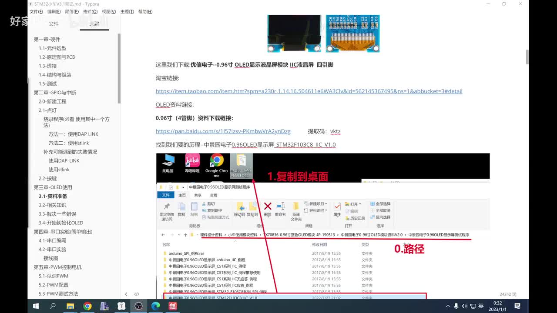
Task: Go to 1.1-元件选型 outline entry
Action: tap(53, 48)
